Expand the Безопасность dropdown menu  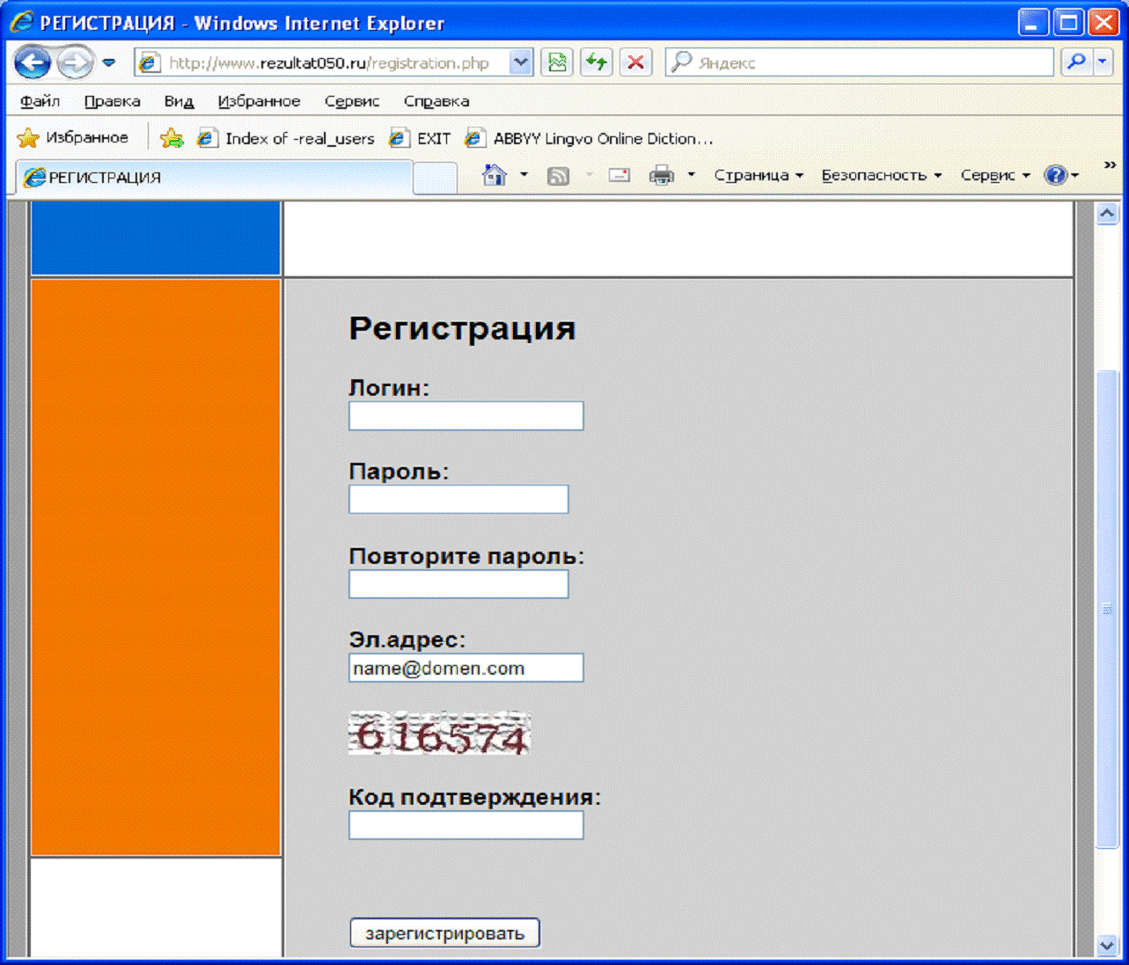(881, 175)
